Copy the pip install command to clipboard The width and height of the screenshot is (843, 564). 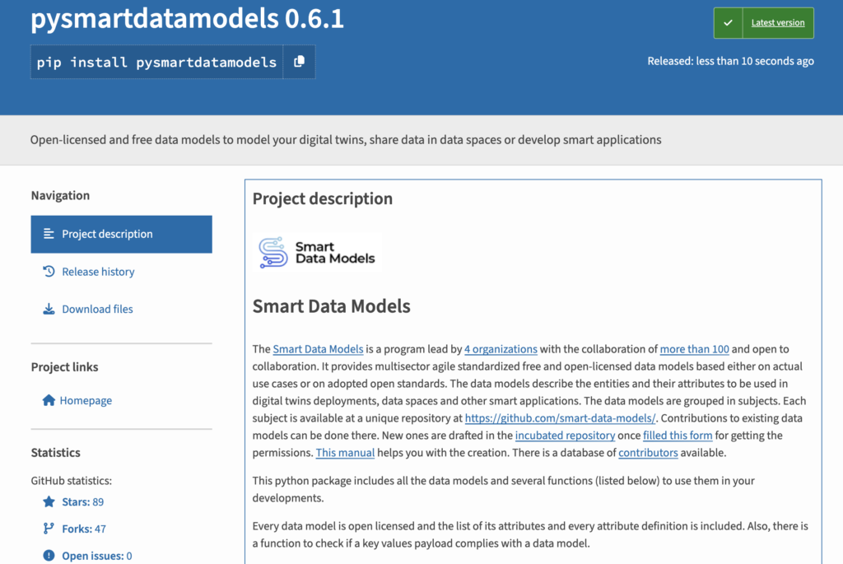tap(299, 62)
